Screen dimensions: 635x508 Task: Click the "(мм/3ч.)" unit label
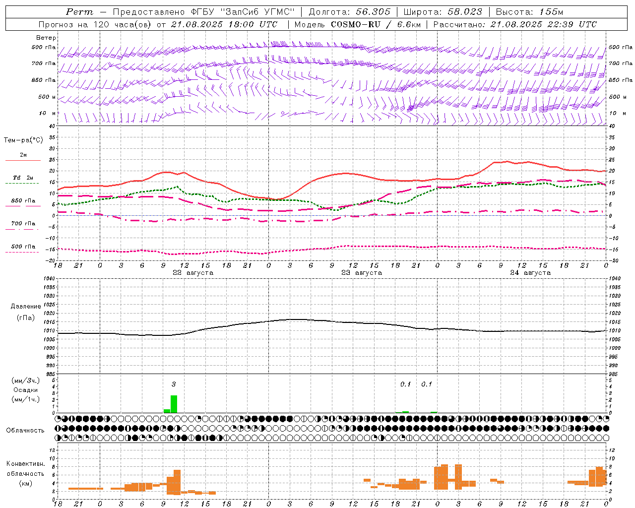click(x=25, y=381)
